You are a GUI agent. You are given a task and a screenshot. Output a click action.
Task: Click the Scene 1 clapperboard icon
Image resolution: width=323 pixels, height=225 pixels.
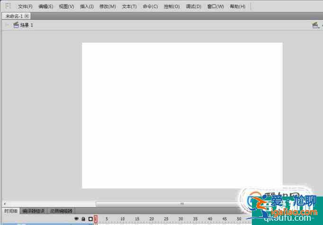16,25
